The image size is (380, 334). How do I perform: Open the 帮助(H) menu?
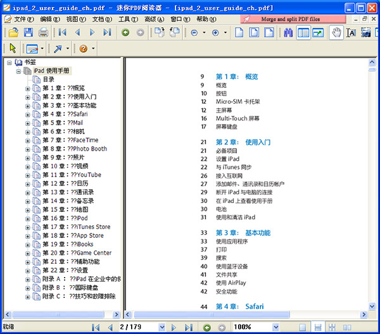tap(206, 19)
